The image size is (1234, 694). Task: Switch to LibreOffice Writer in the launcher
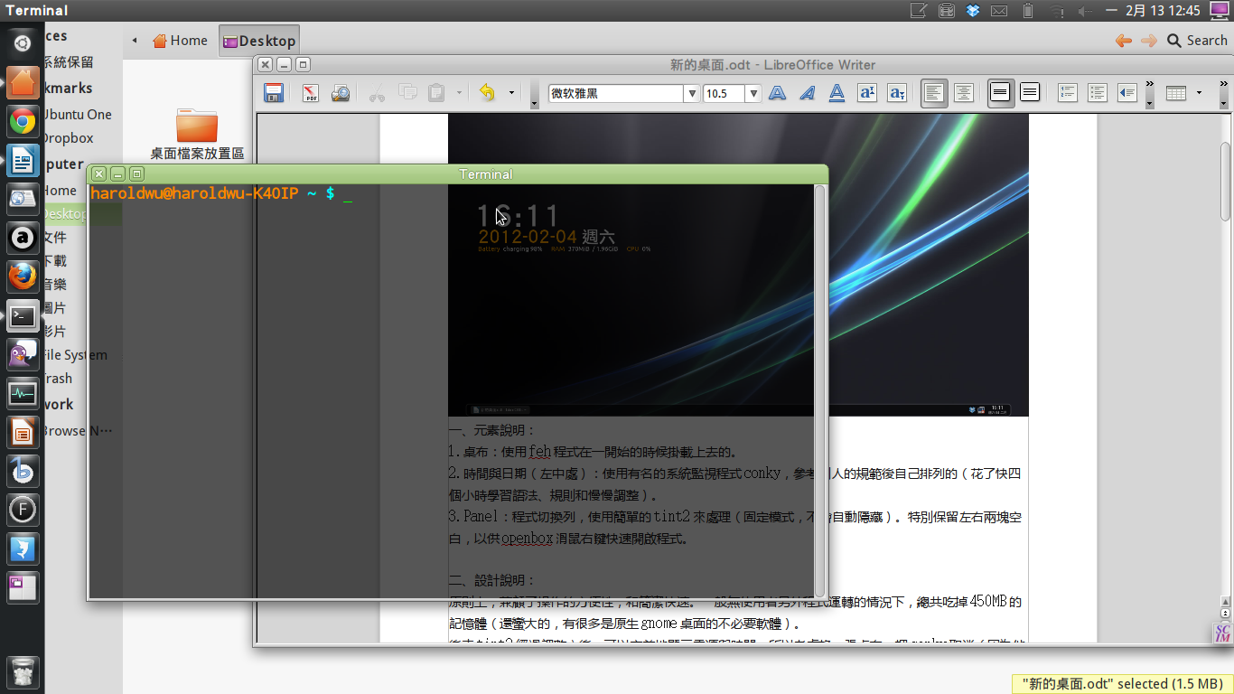click(x=23, y=161)
